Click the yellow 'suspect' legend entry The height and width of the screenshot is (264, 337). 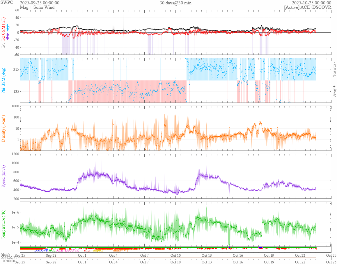[98, 250]
